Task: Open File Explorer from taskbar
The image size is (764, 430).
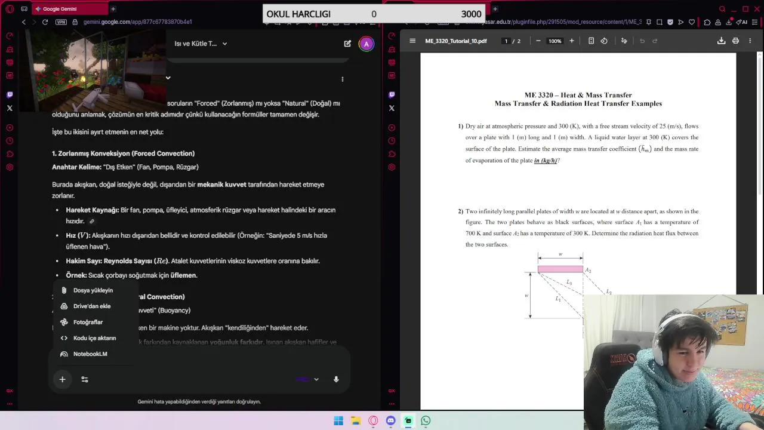Action: tap(356, 420)
